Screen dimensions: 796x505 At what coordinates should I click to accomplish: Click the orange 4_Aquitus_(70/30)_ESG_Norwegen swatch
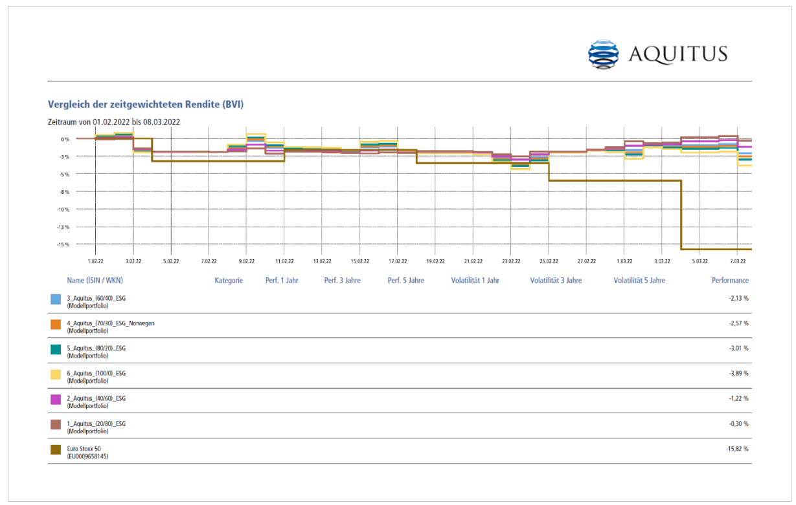point(56,325)
